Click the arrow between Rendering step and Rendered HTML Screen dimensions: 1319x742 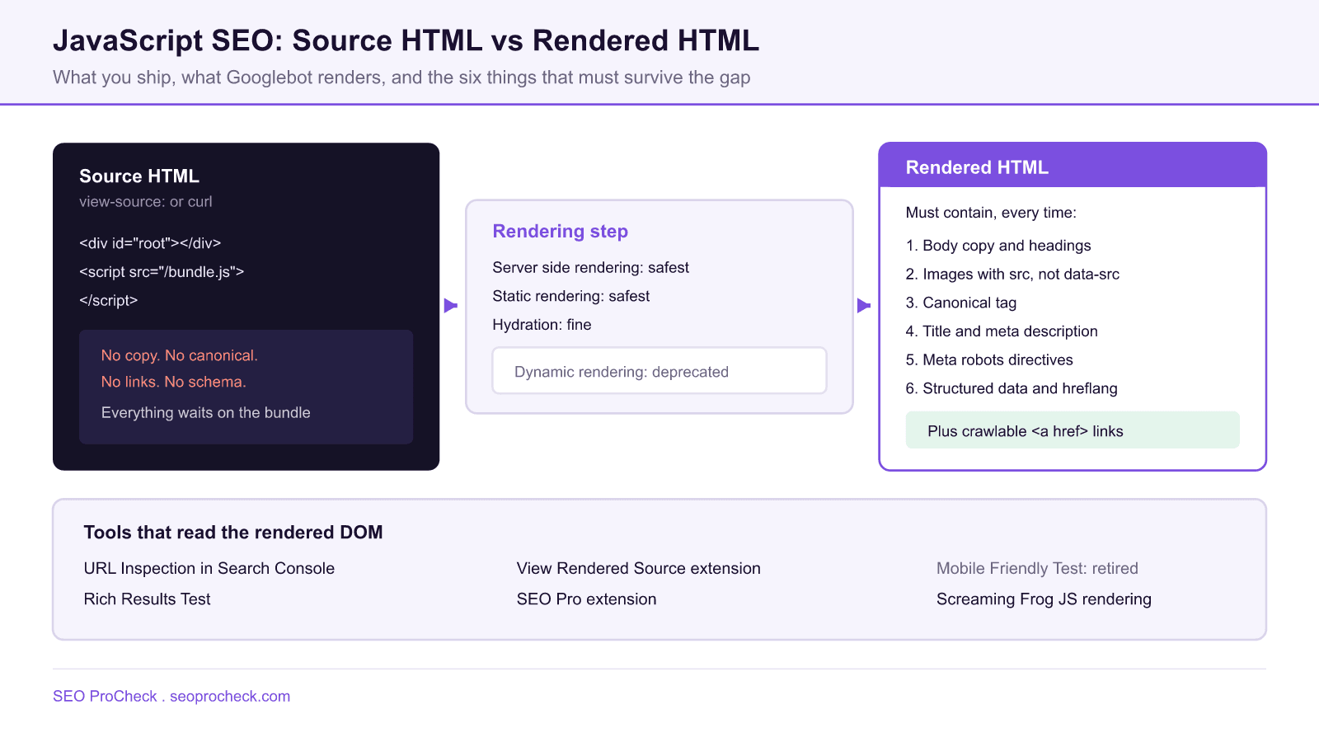[864, 306]
